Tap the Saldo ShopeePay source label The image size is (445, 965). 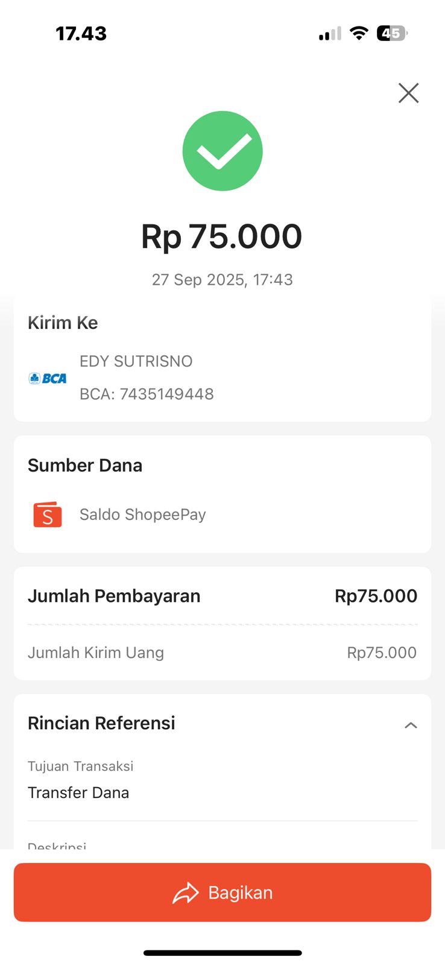tap(143, 514)
